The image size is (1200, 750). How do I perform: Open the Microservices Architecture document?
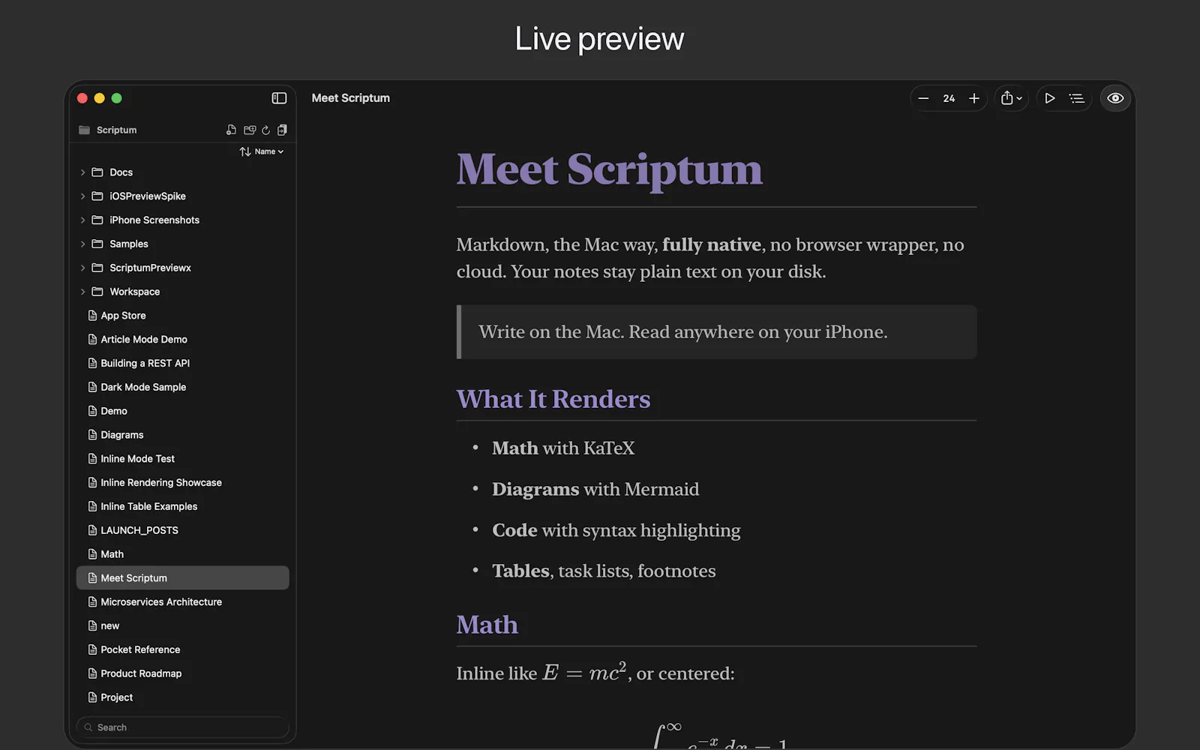pyautogui.click(x=182, y=602)
